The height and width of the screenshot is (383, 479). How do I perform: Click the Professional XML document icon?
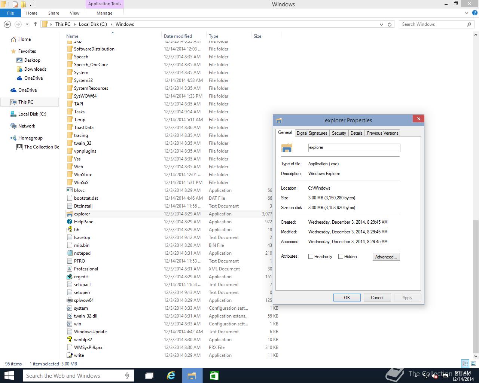point(69,269)
